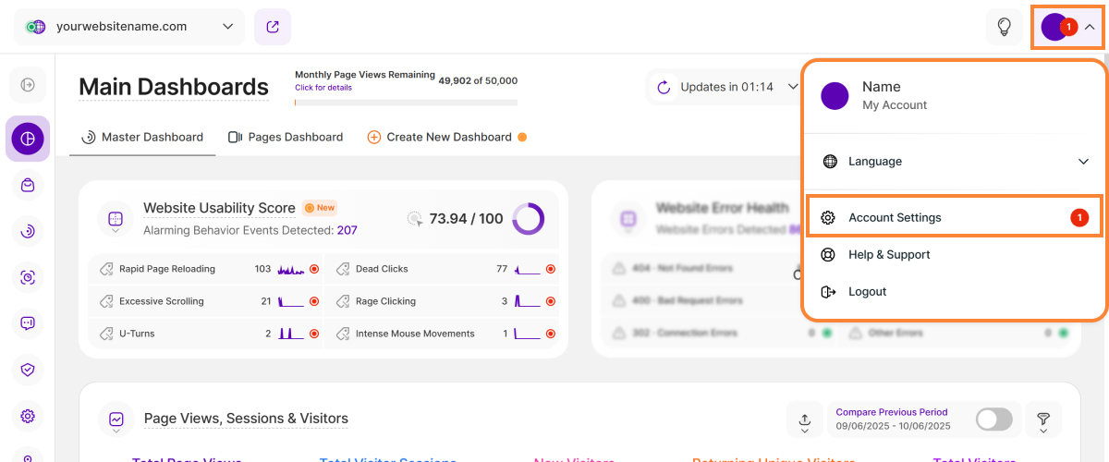1109x462 pixels.
Task: Toggle Compare Previous Period switch
Action: 994,419
